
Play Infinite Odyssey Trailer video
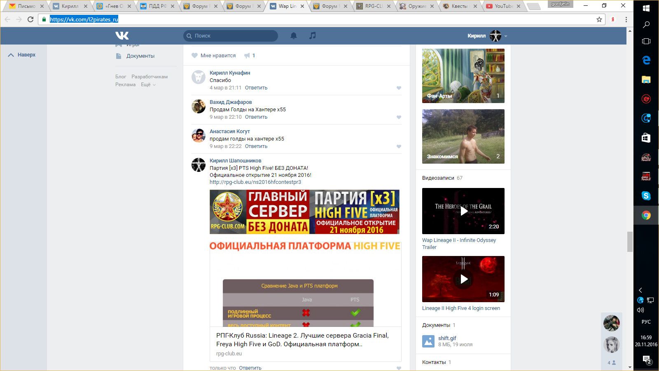tap(463, 211)
